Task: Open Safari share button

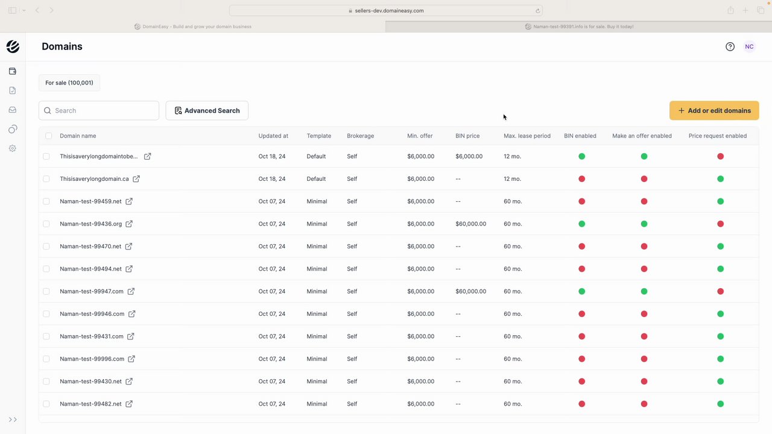Action: point(730,10)
